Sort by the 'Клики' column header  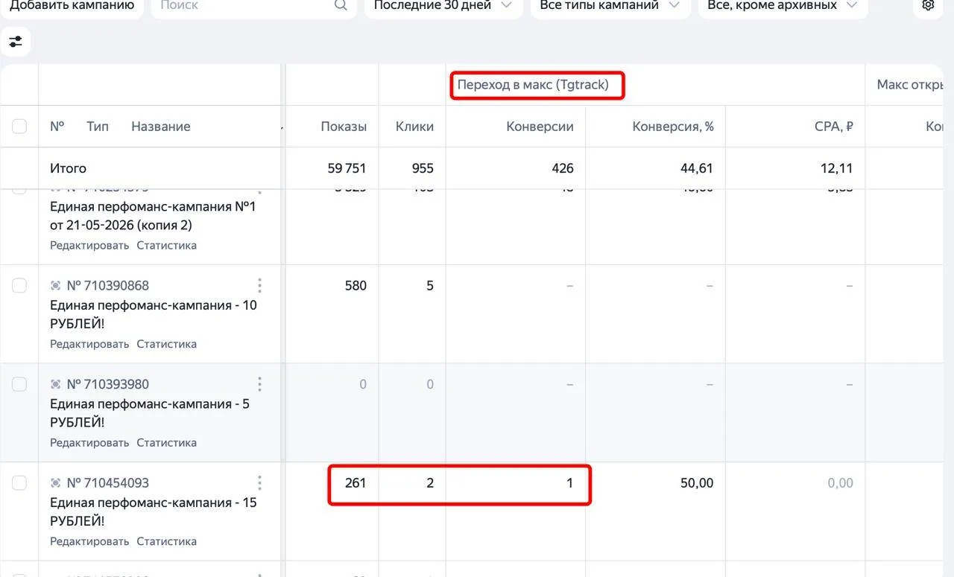[x=414, y=127]
